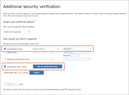Delete the iPhone Authenticator app
The width and height of the screenshot is (129, 95).
(37, 73)
